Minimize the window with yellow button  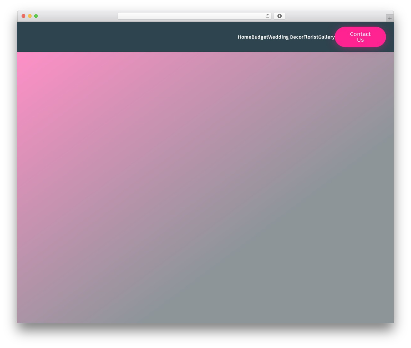pyautogui.click(x=30, y=16)
